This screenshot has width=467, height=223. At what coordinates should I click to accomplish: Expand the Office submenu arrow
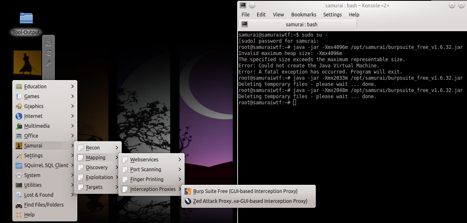(72, 136)
